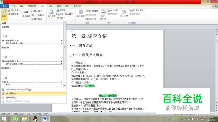Click the volume icon in system tray

coord(193,119)
